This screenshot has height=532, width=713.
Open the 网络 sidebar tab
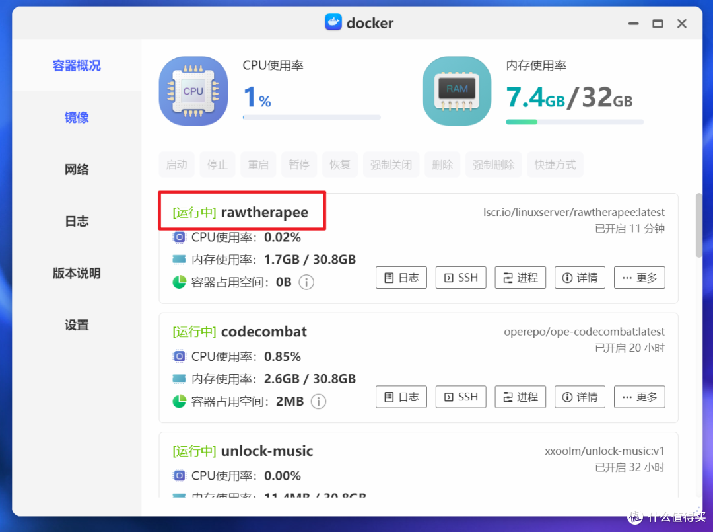[77, 169]
